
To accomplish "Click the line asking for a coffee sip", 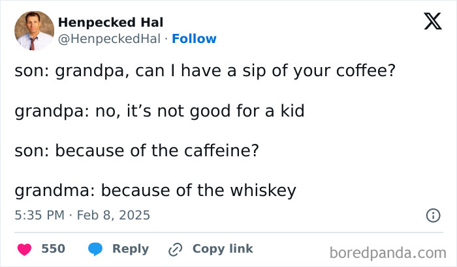I will point(204,70).
